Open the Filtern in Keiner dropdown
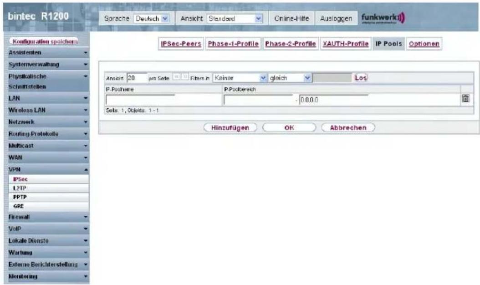 [x=240, y=78]
